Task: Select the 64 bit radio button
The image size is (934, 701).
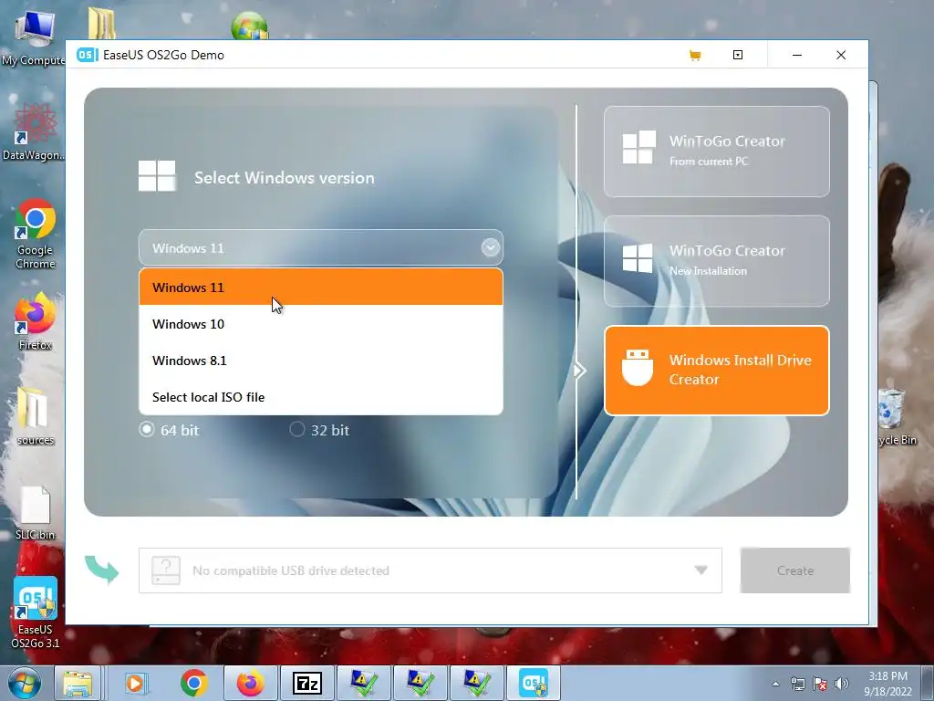Action: pos(147,429)
